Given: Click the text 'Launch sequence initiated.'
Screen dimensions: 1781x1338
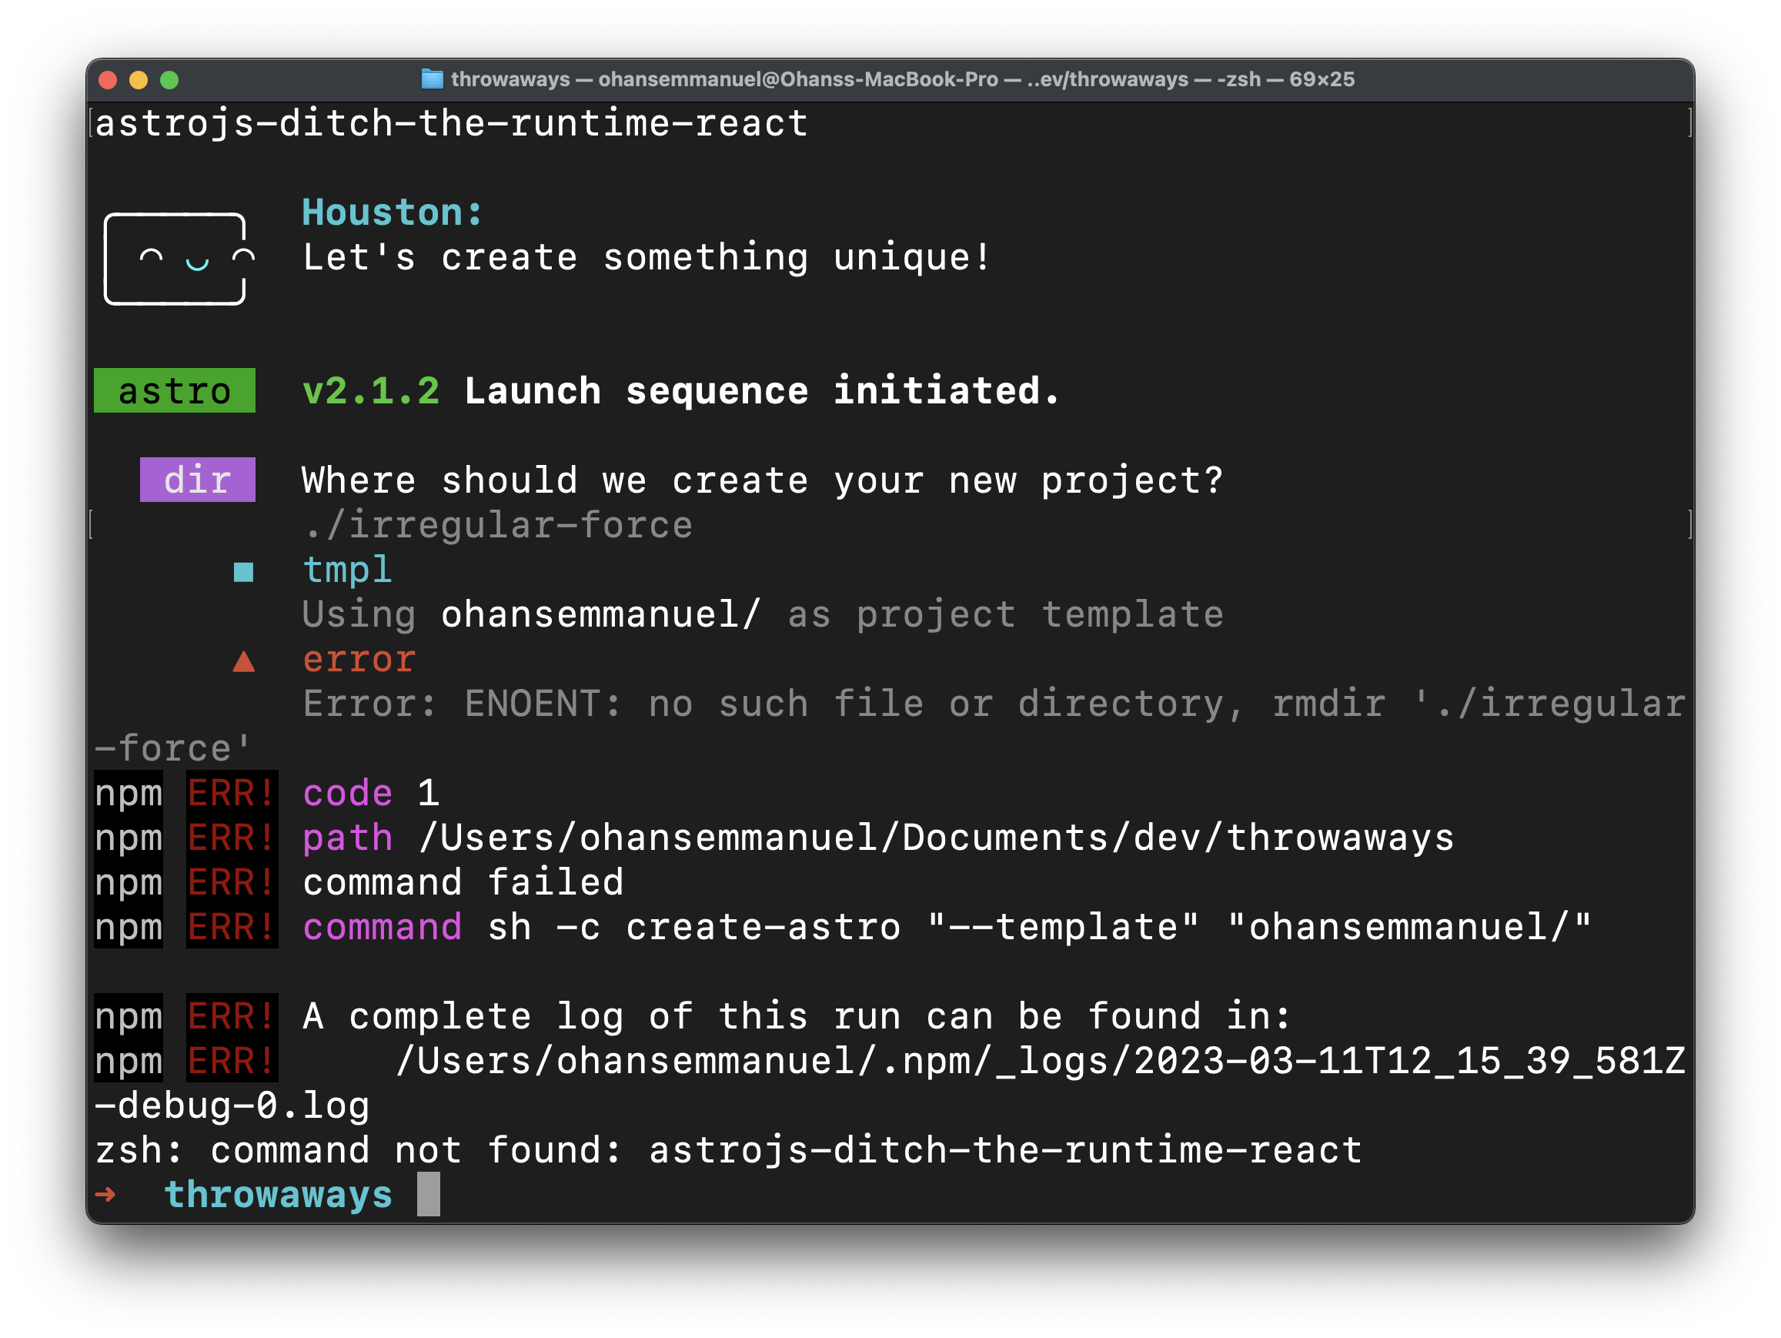Looking at the screenshot, I should tap(762, 390).
